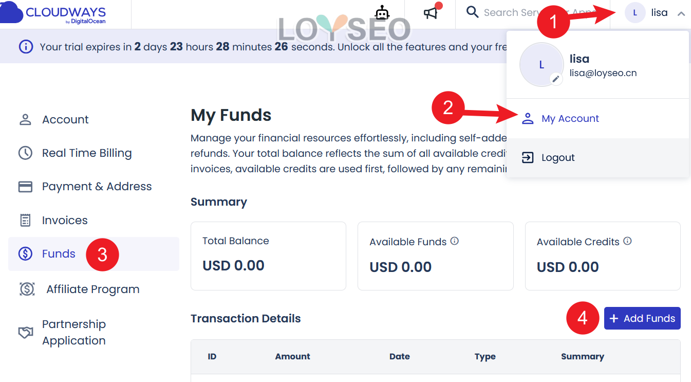The width and height of the screenshot is (691, 382).
Task: Click the trial notice info icon
Action: click(26, 47)
